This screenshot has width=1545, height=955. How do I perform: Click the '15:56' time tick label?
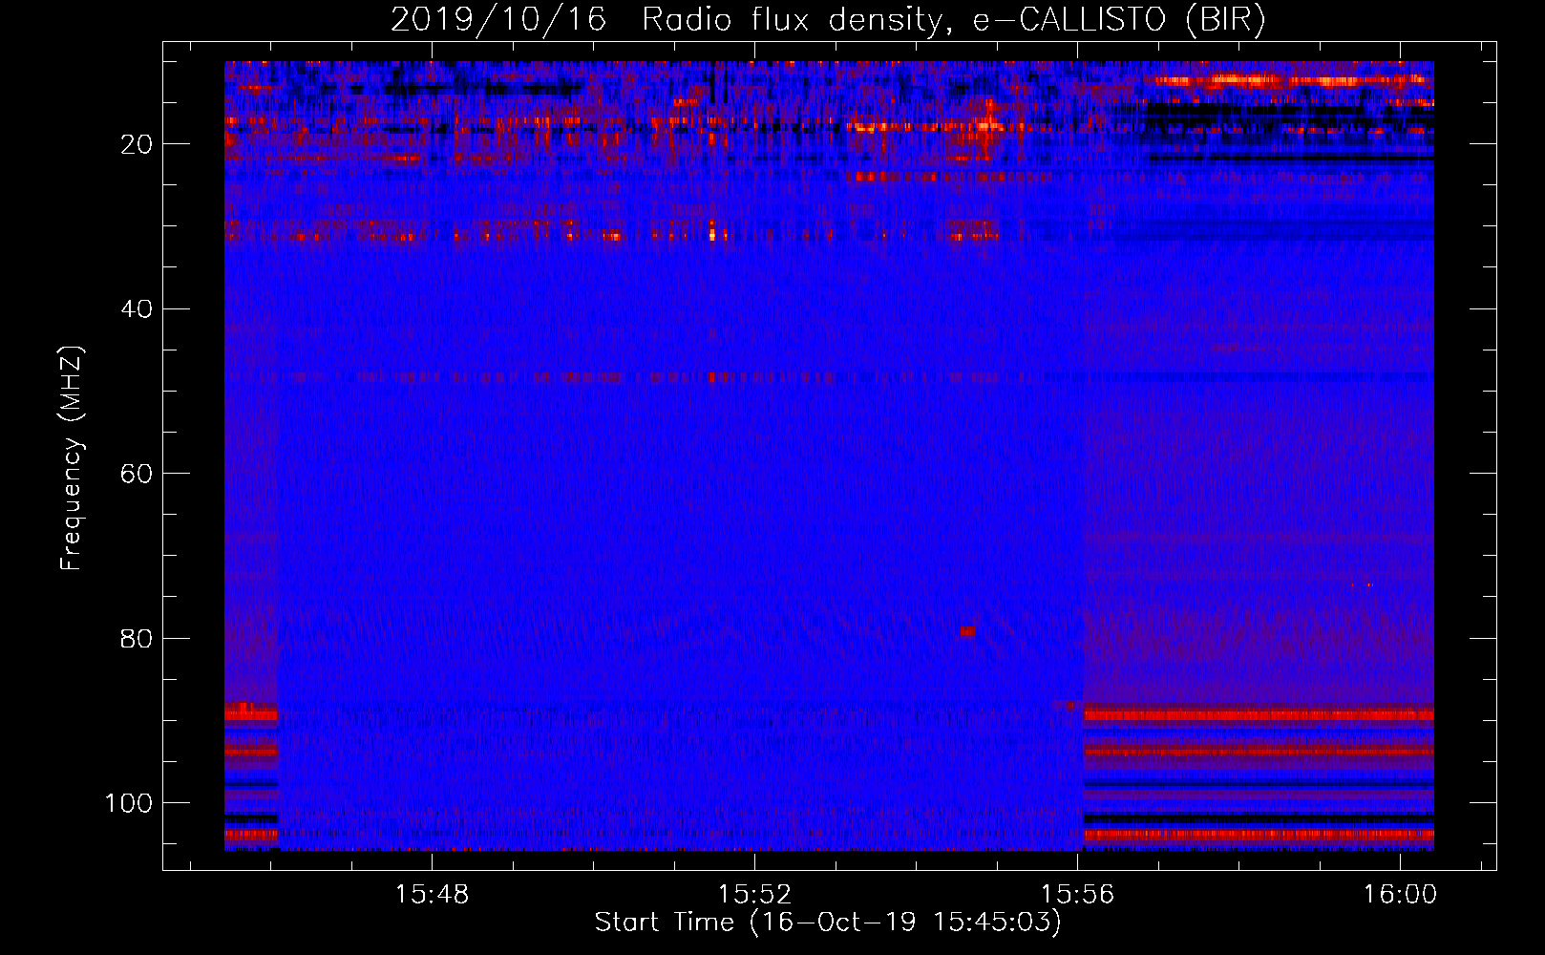(1078, 895)
